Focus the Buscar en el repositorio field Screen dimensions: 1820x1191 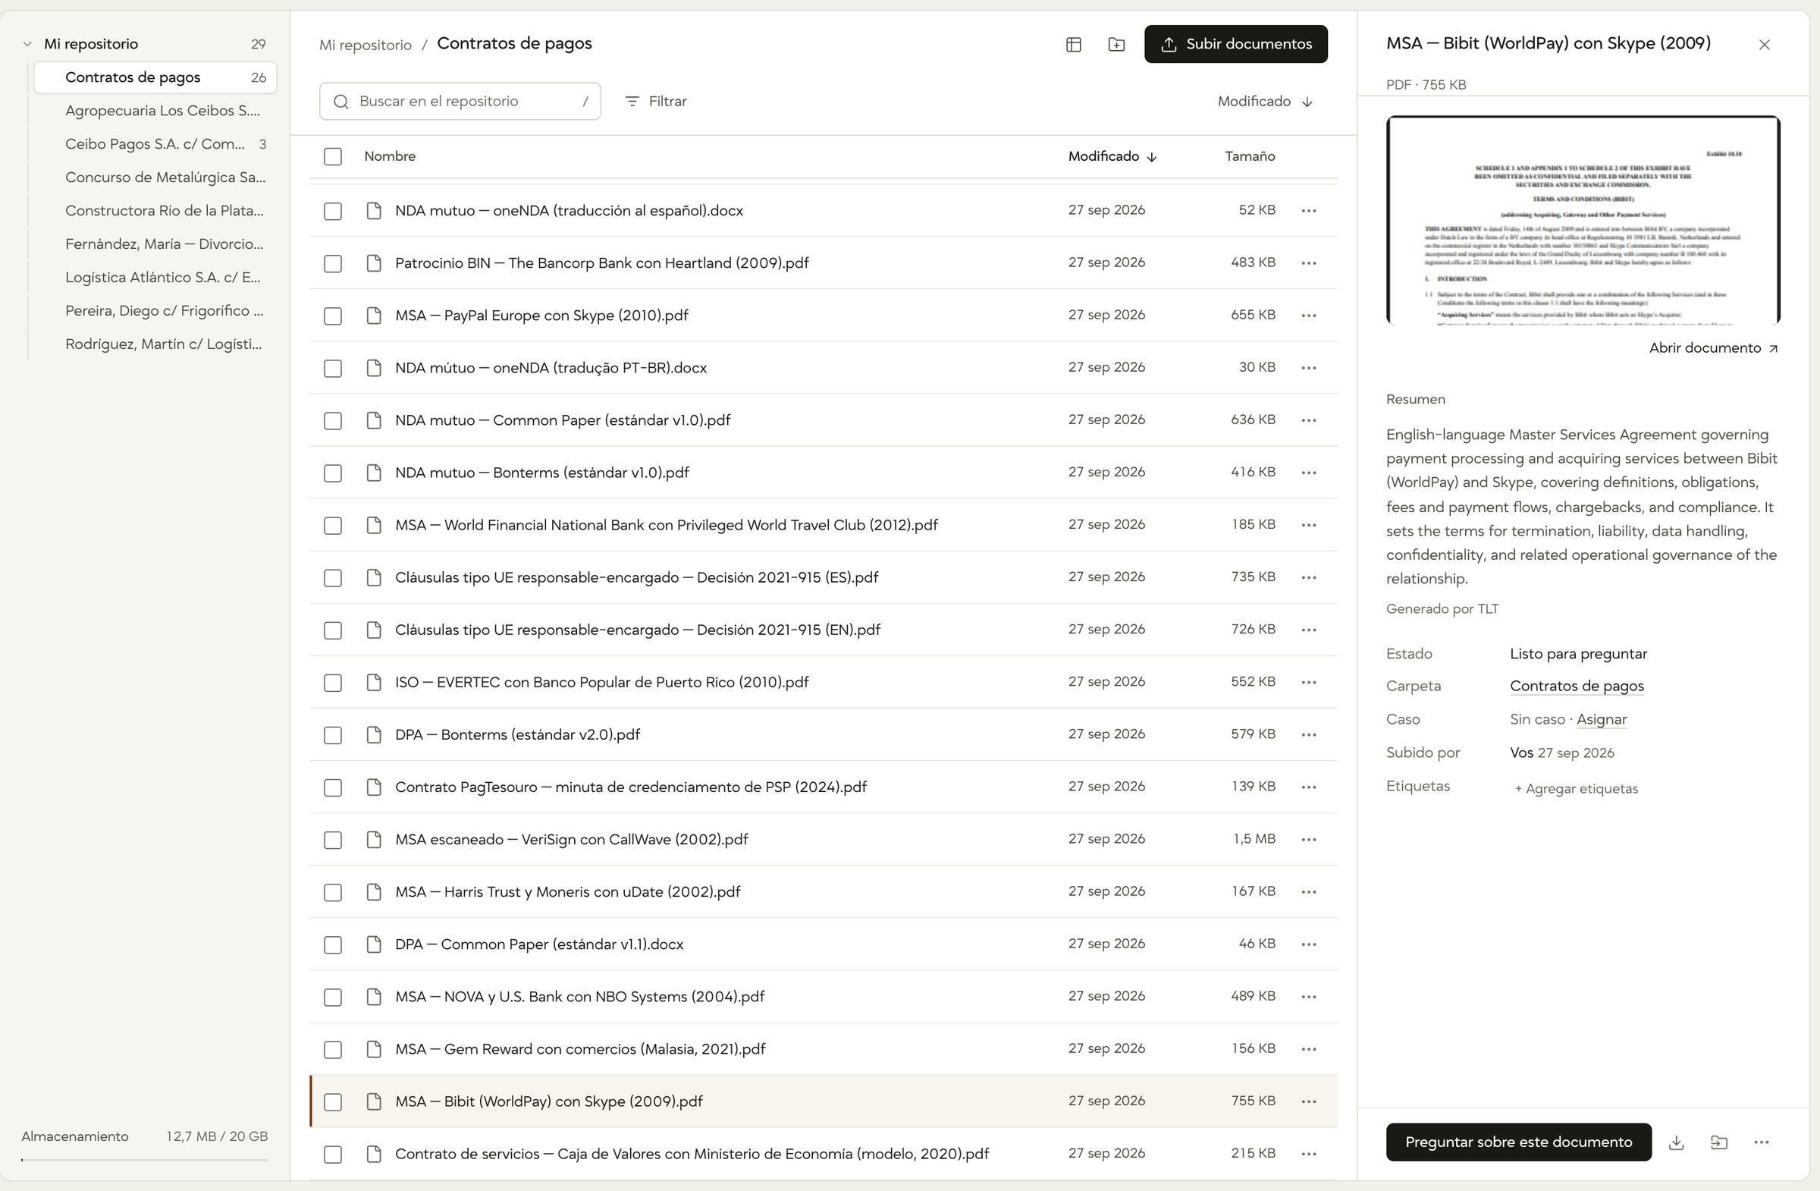click(460, 101)
